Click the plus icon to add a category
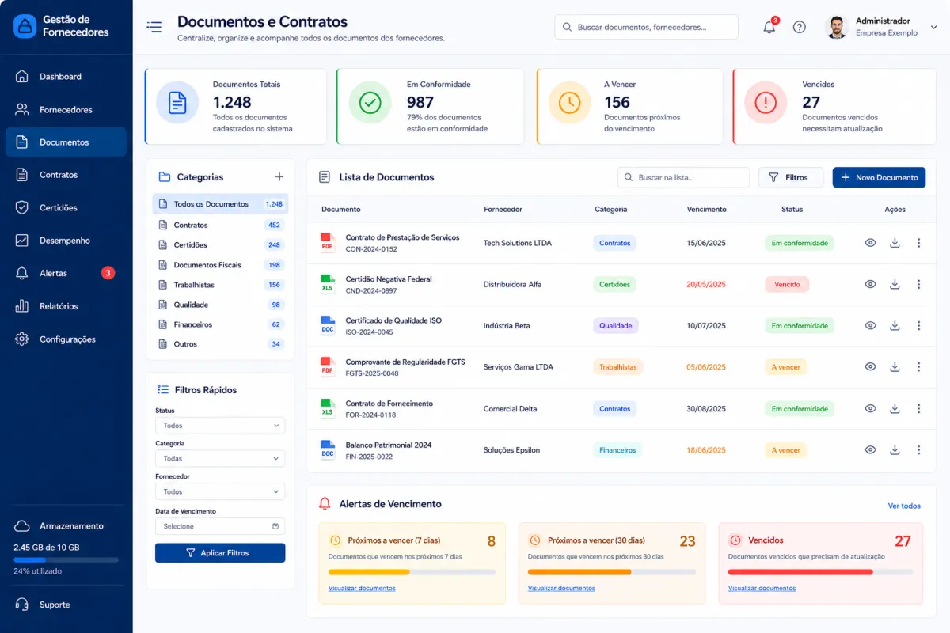 pos(279,177)
